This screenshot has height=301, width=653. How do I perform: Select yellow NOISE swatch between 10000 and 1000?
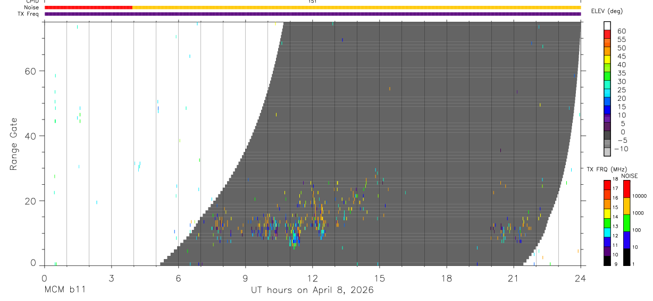tap(627, 205)
